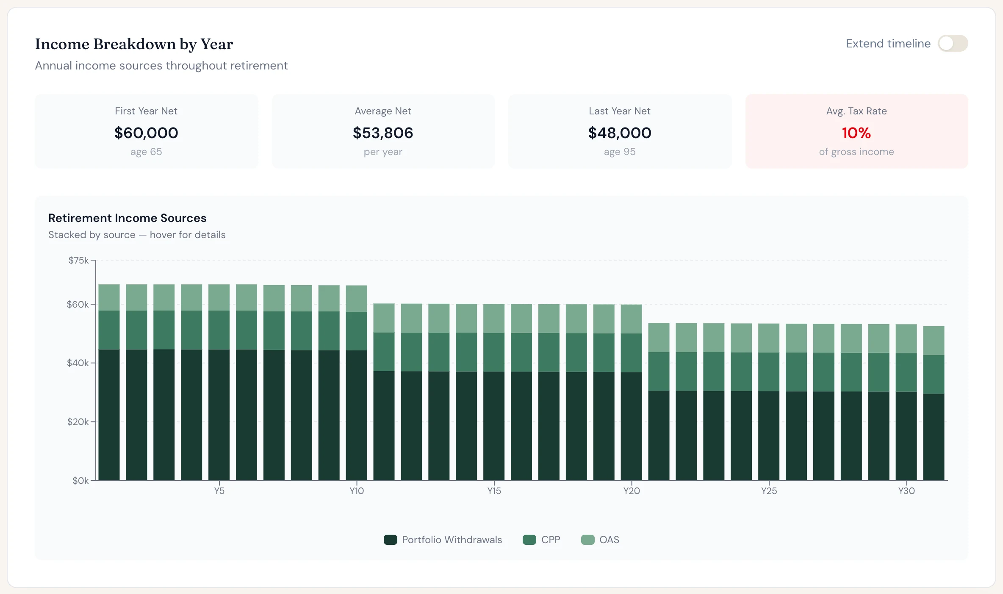Click the CPP legend swatch
This screenshot has width=1003, height=594.
tap(529, 539)
